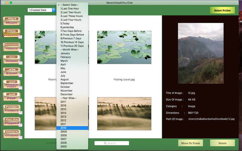Screen dimensions: 242x151
Task: Open the Others category
Action: pyautogui.click(x=12, y=134)
